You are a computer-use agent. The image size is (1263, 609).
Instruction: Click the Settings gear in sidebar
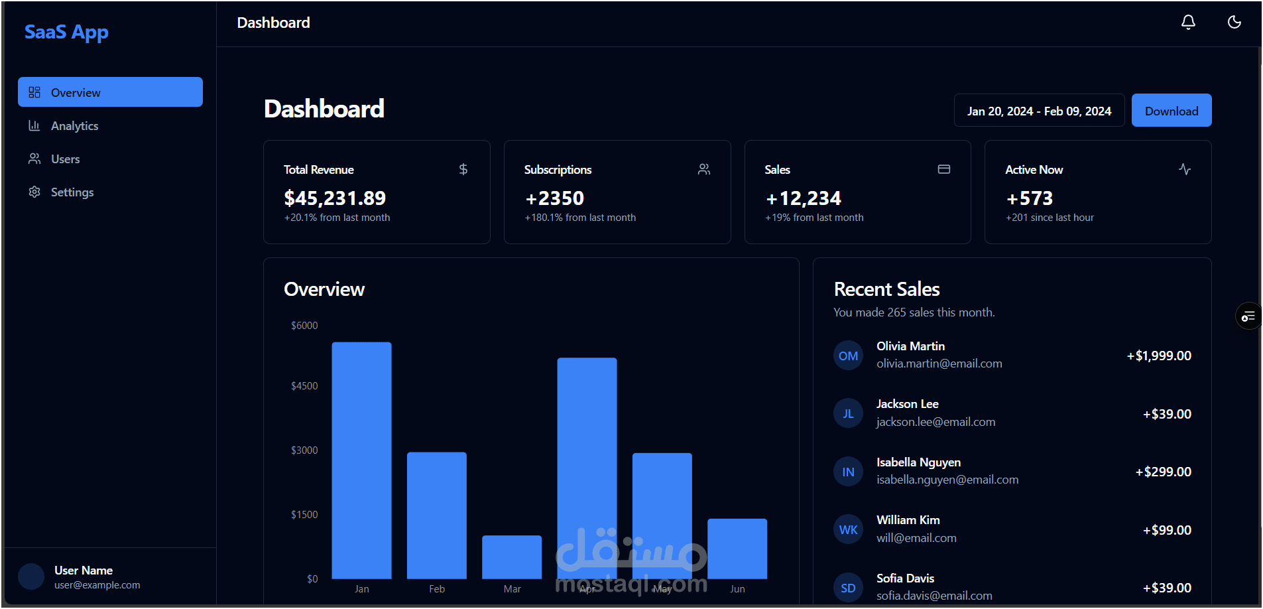point(34,192)
